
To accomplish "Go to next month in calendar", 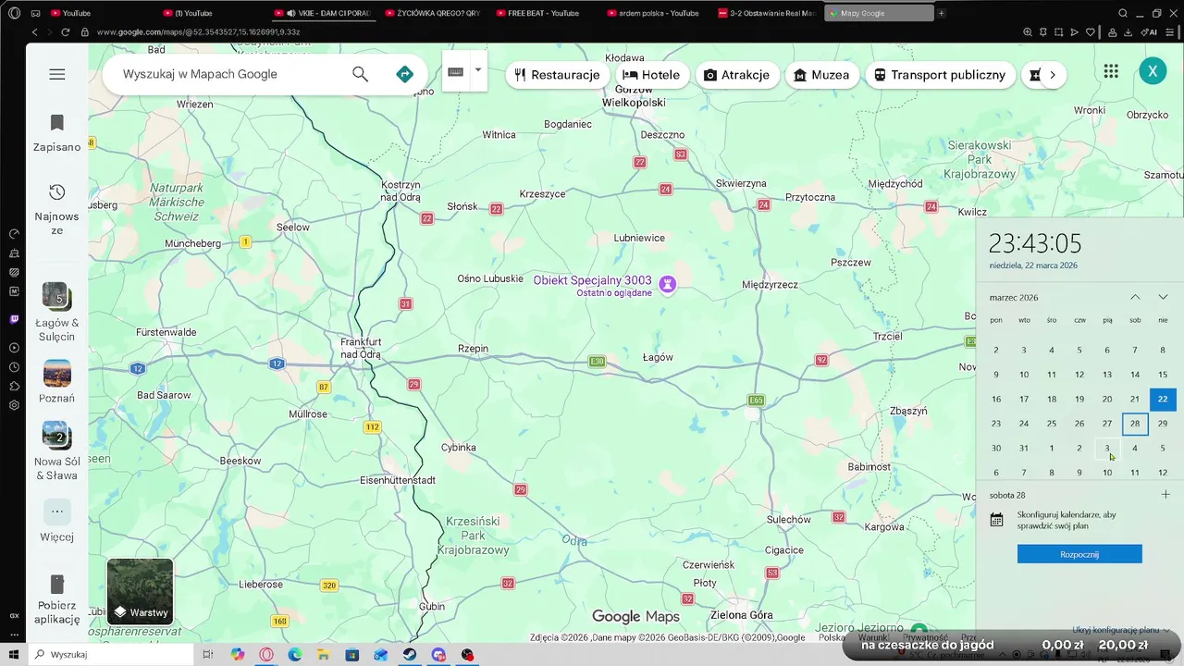I will point(1163,297).
